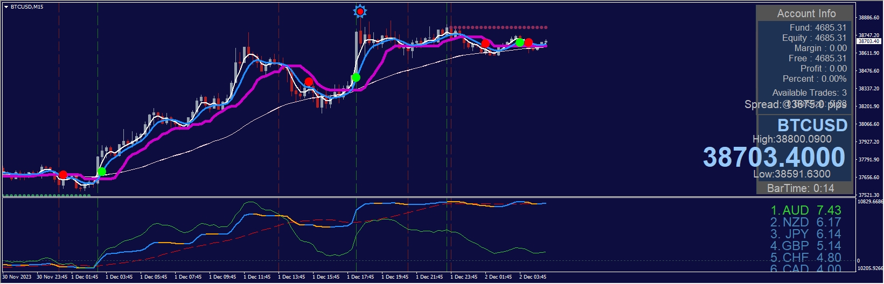Click the large 38703.4000 price display
This screenshot has width=884, height=284.
tap(774, 157)
